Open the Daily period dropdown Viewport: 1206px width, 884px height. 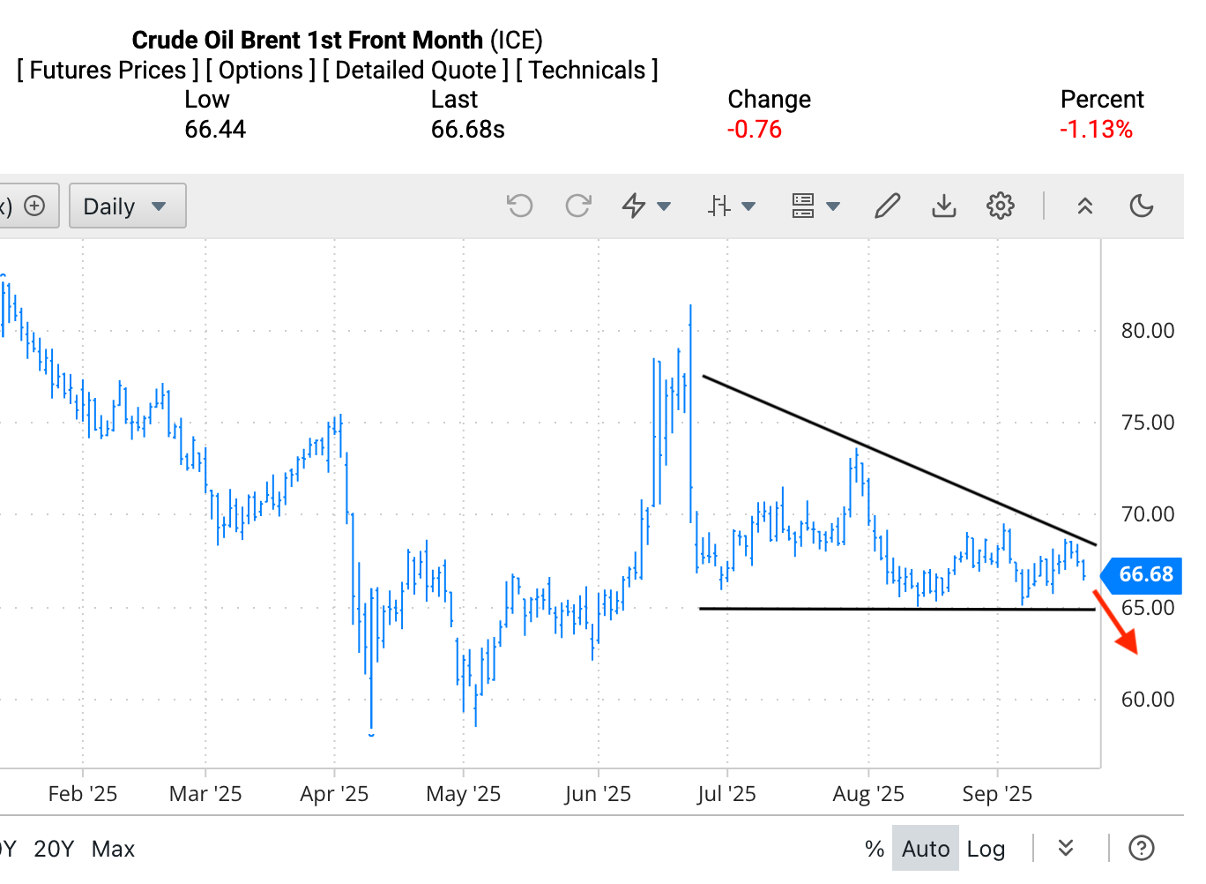[x=127, y=206]
